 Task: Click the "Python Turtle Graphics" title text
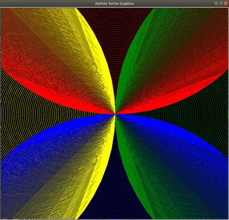click(114, 3)
